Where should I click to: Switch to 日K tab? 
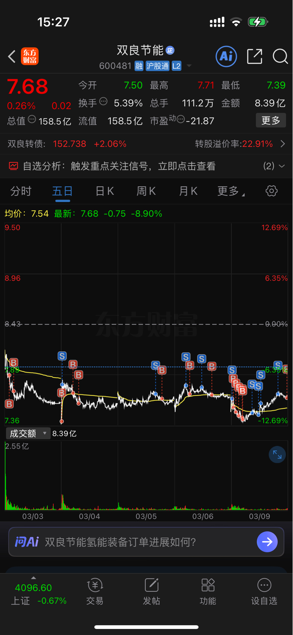105,191
